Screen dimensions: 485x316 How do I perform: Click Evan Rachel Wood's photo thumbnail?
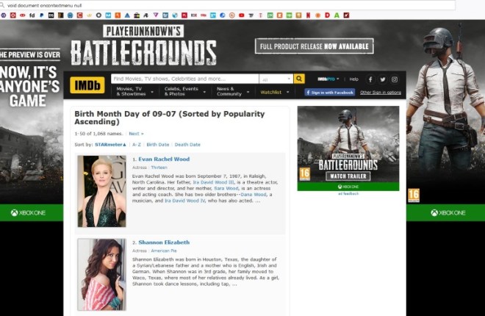click(101, 191)
